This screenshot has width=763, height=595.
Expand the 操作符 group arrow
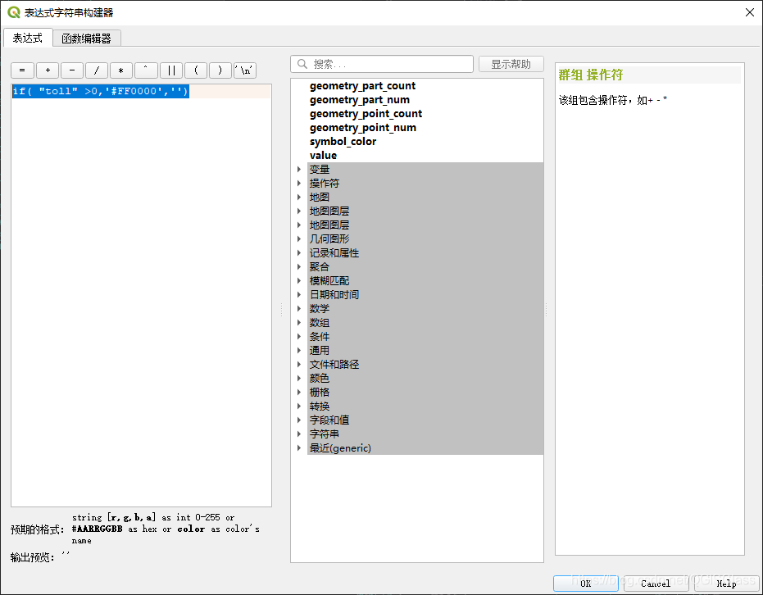(x=299, y=184)
